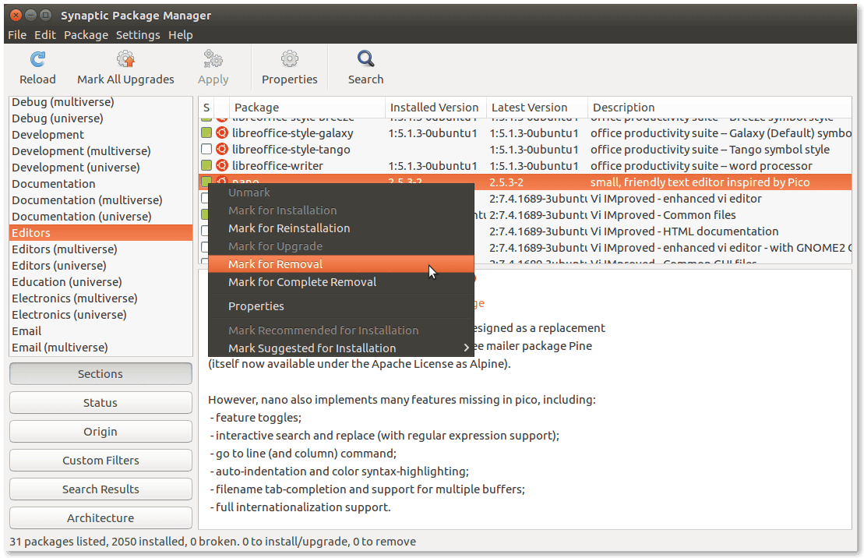Select the Editors (universe) section
This screenshot has height=558, width=864.
pos(101,265)
